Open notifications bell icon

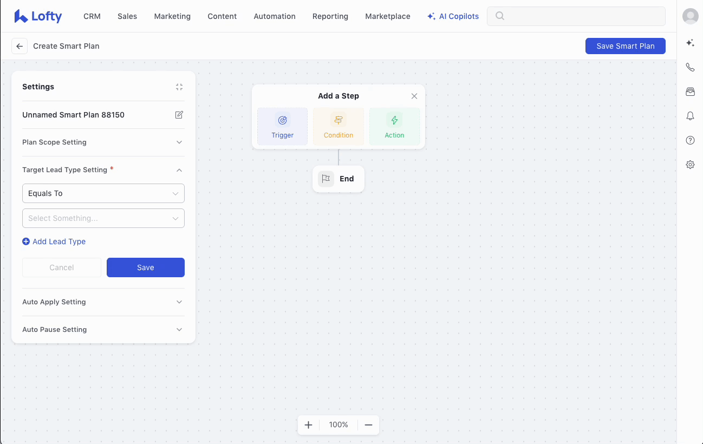pos(690,116)
